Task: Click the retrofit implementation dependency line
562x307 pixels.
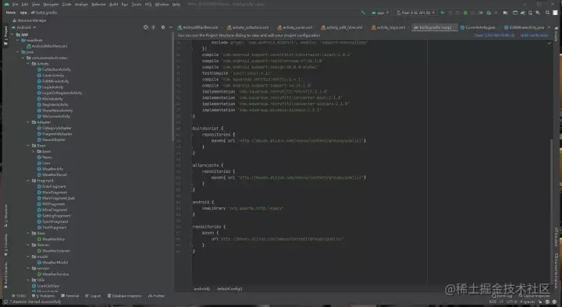Action: click(265, 92)
